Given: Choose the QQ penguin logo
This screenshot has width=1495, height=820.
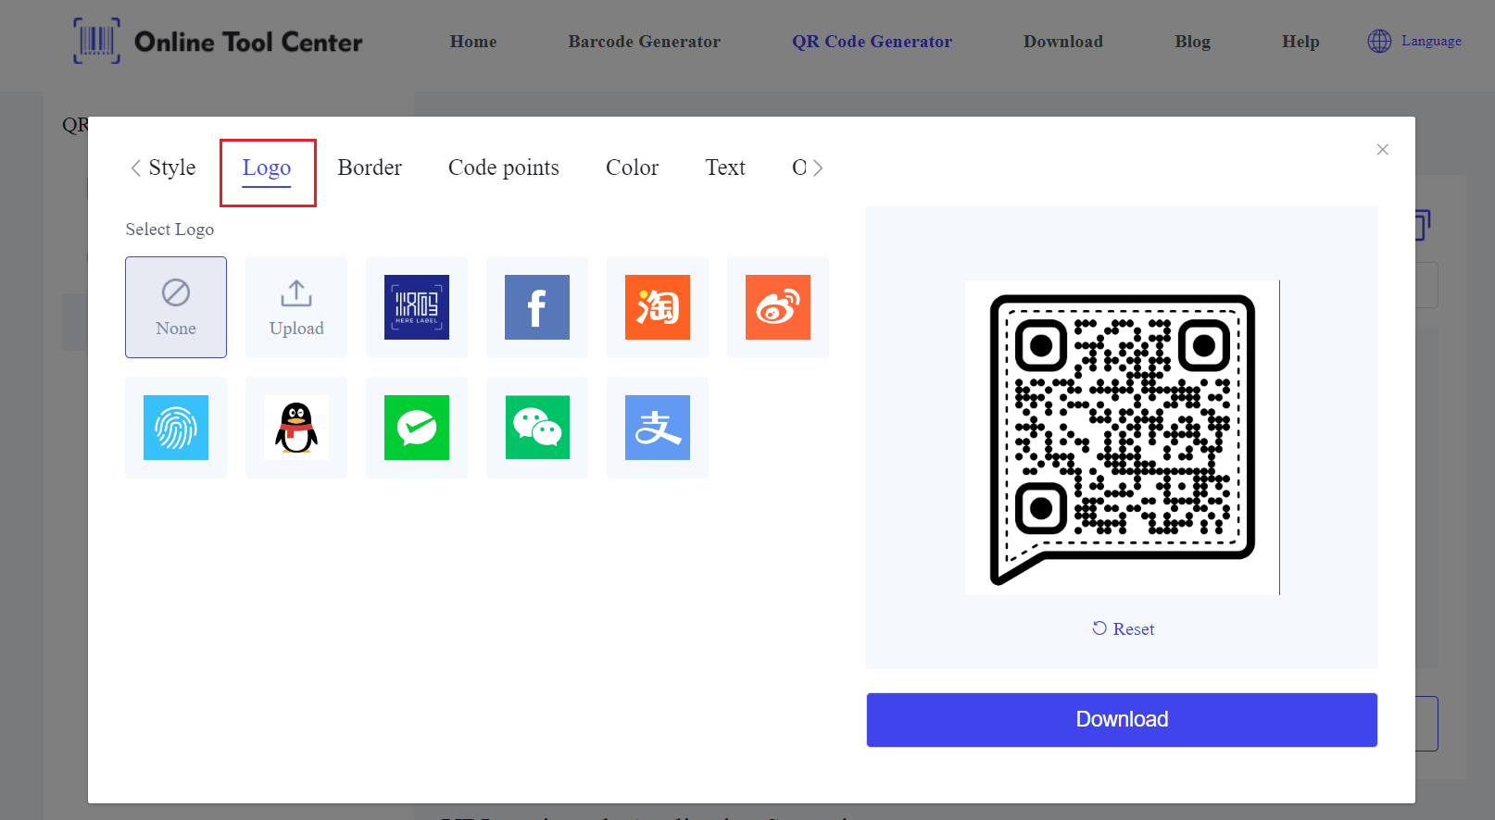Looking at the screenshot, I should pos(296,428).
